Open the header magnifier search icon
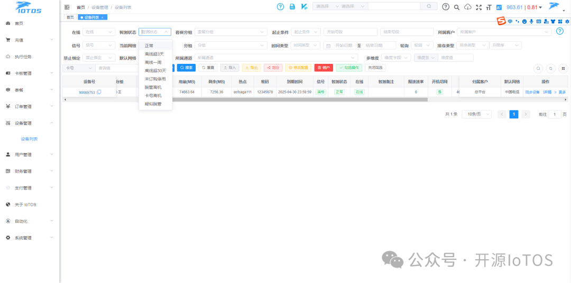 click(x=457, y=7)
